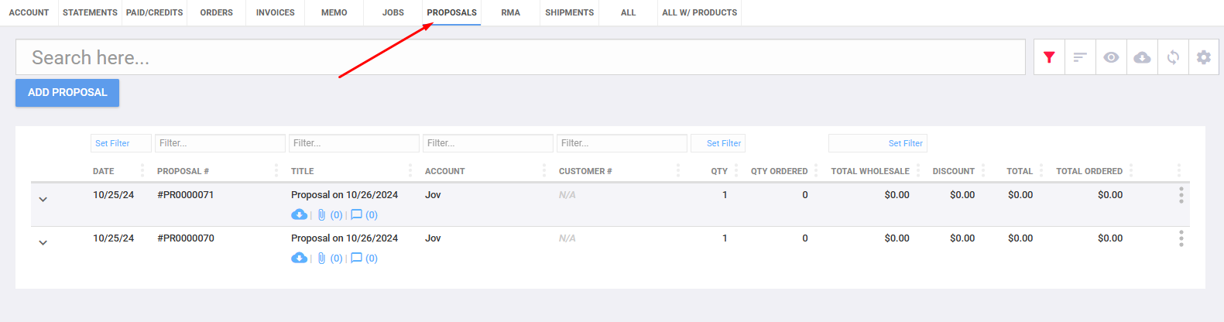Image resolution: width=1224 pixels, height=322 pixels.
Task: Open Qty column handle
Action: click(x=736, y=170)
